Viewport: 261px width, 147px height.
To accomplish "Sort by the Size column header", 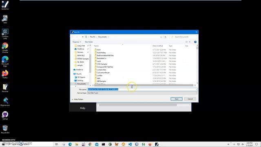I will (x=187, y=46).
